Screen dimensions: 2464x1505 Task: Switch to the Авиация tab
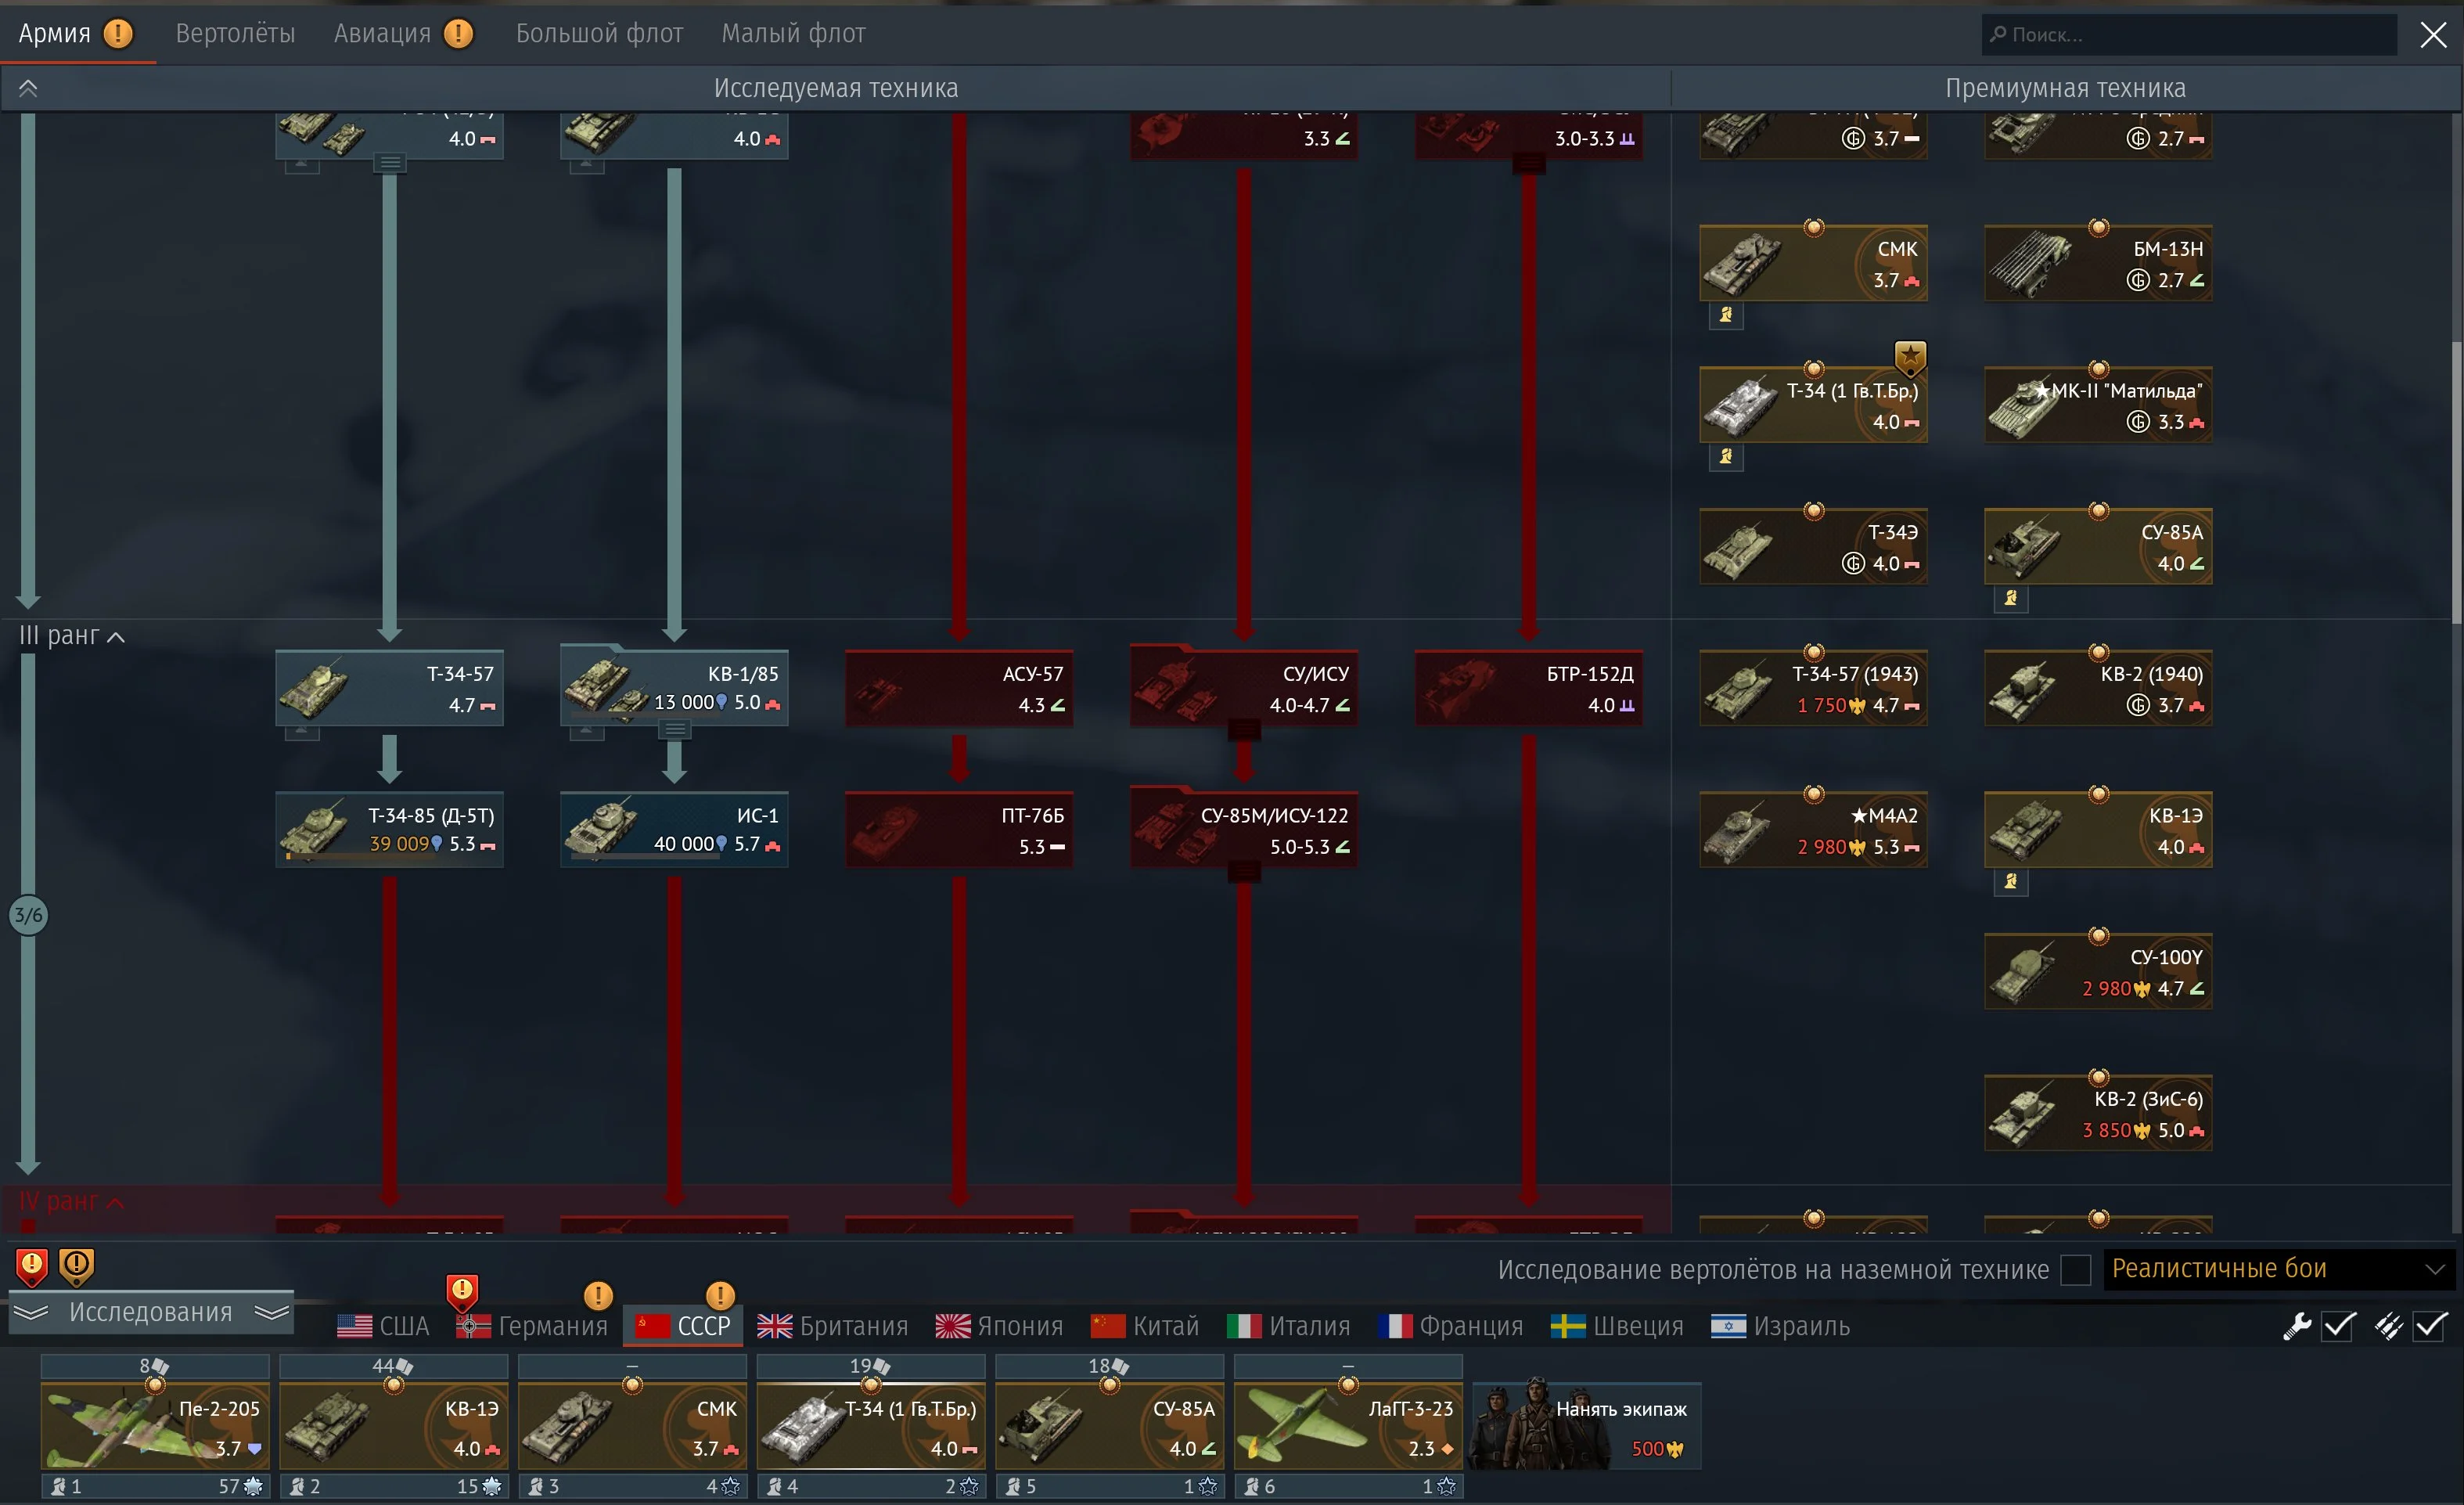382,34
